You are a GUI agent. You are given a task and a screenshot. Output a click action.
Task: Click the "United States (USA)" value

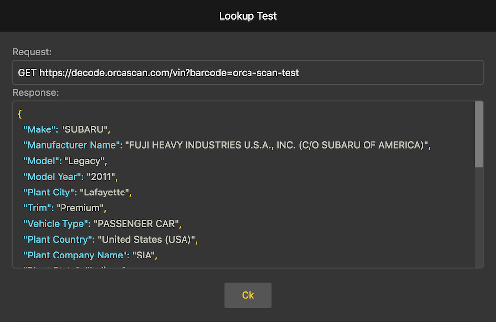point(147,240)
